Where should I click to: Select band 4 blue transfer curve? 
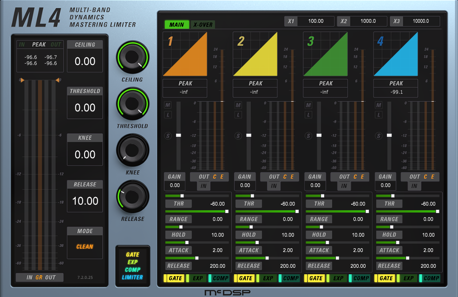pos(395,54)
